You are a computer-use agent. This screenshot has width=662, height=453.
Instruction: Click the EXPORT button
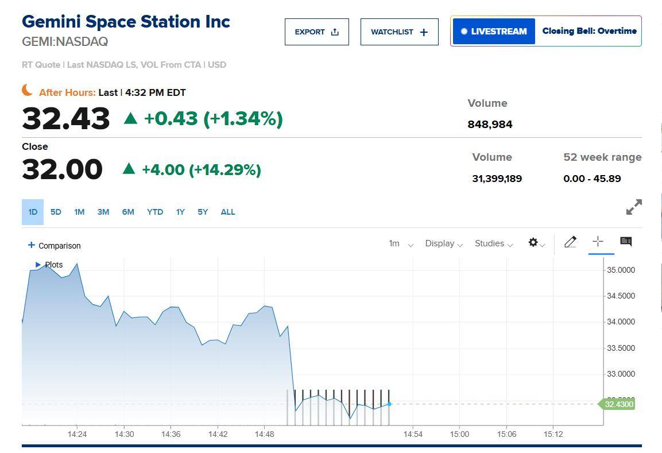(316, 32)
